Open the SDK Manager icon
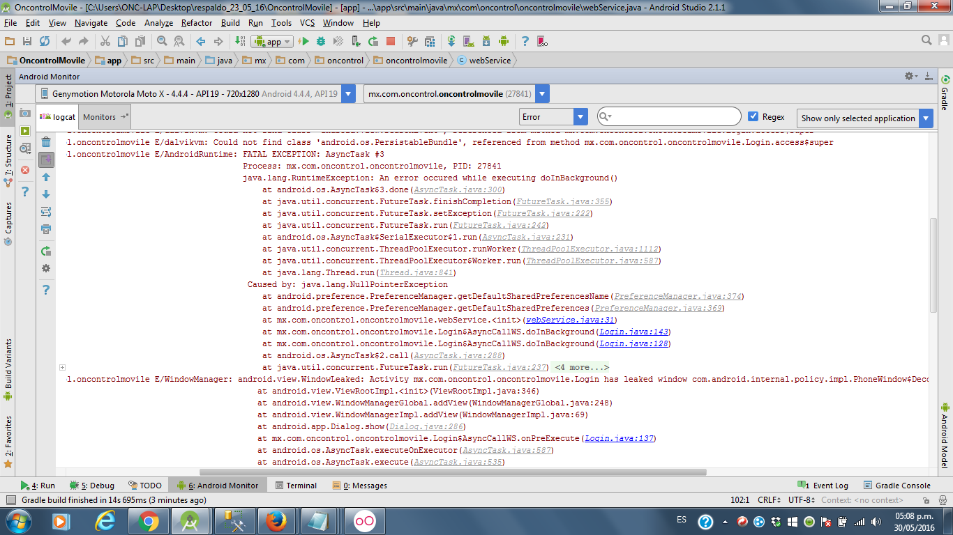The image size is (953, 535). pyautogui.click(x=486, y=42)
